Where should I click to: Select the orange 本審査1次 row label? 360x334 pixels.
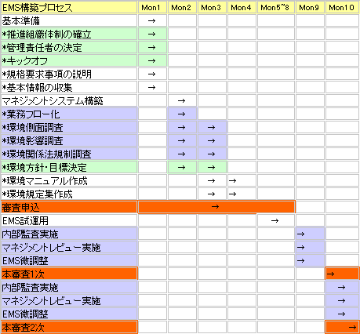[x=69, y=274]
